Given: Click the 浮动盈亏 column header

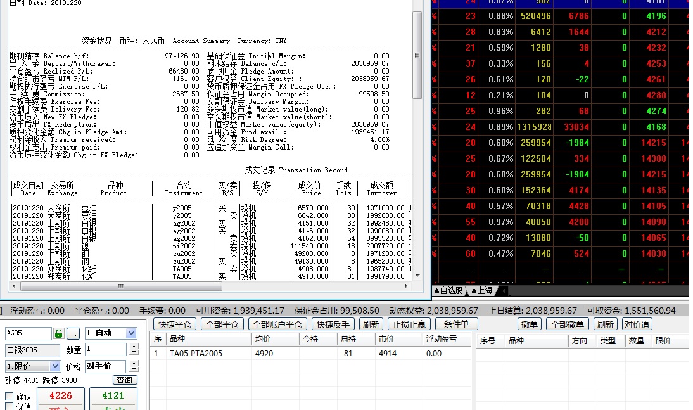Looking at the screenshot, I should click(447, 339).
